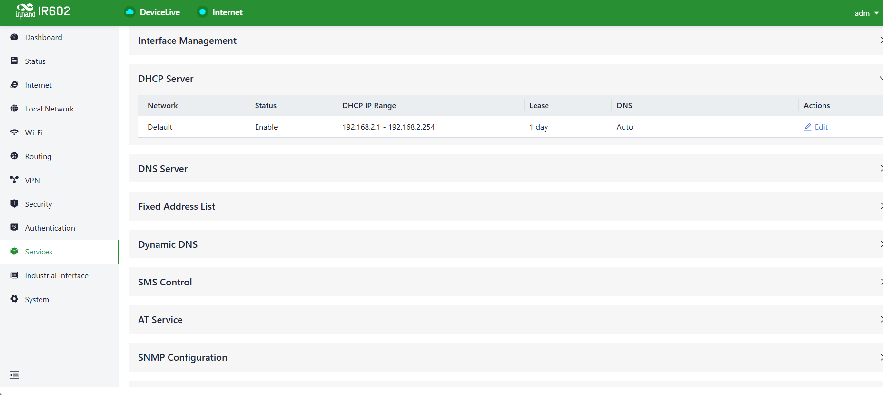
Task: Click the InHand IR602 logo
Action: (x=43, y=11)
